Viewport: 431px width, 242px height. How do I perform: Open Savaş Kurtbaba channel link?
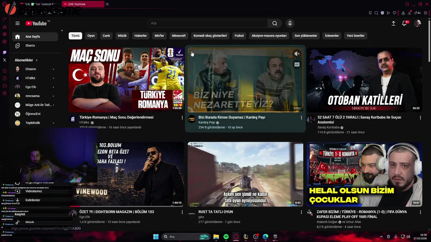coord(328,128)
